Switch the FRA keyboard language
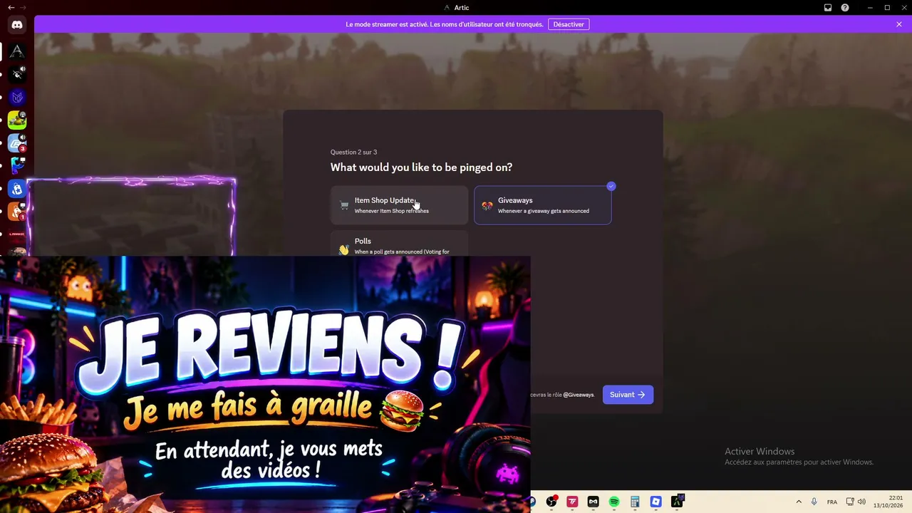The image size is (912, 513). point(832,502)
